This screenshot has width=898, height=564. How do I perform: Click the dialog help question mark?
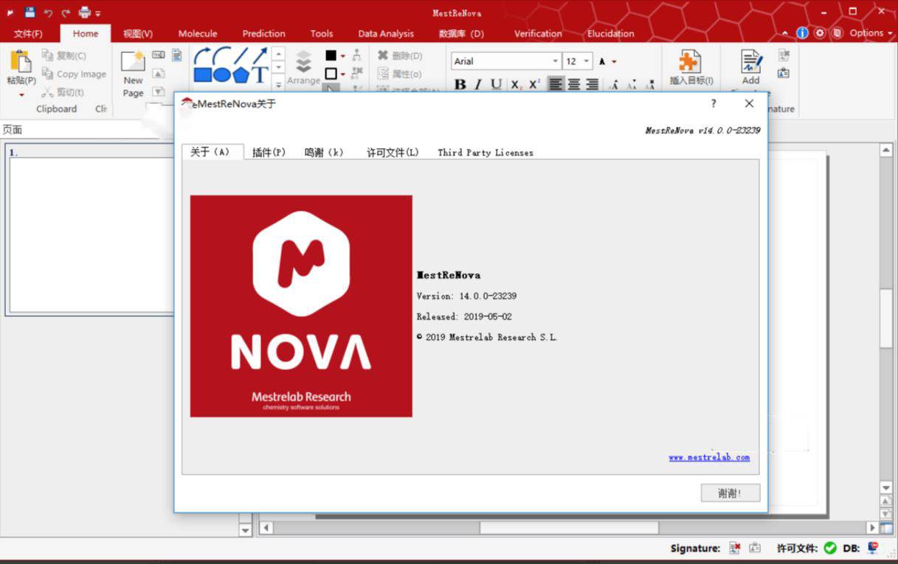(x=714, y=104)
